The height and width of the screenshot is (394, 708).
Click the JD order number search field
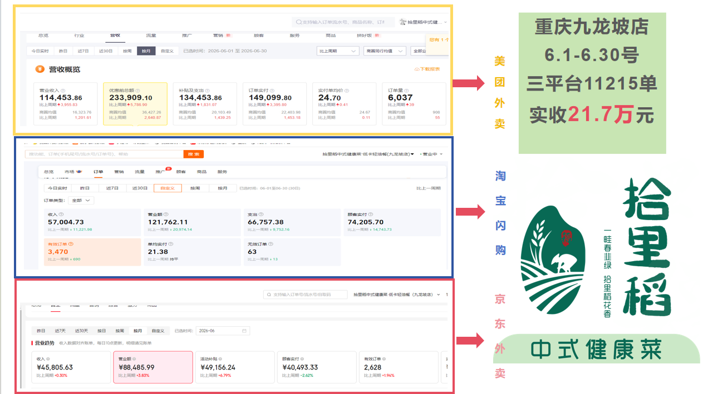click(x=306, y=295)
